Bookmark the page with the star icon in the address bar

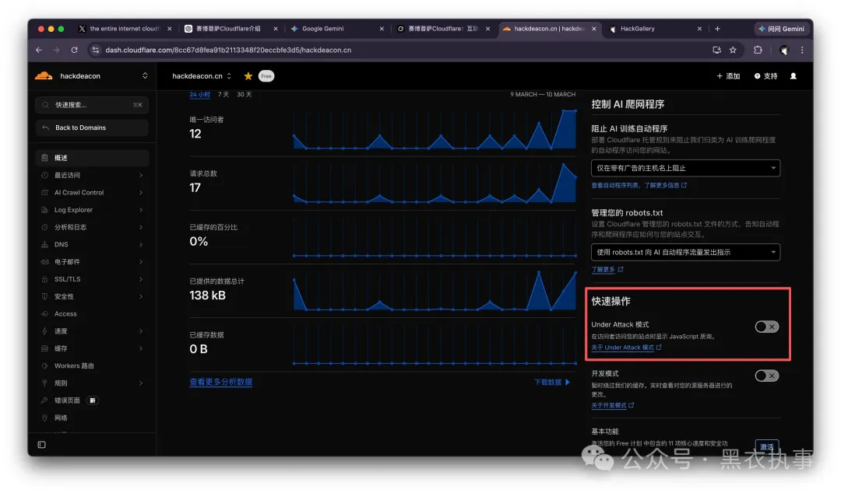point(733,50)
